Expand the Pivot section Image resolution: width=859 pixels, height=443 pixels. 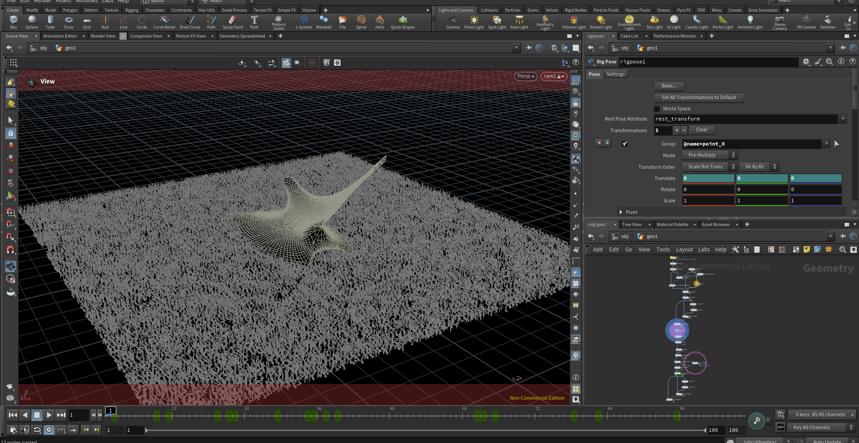628,212
